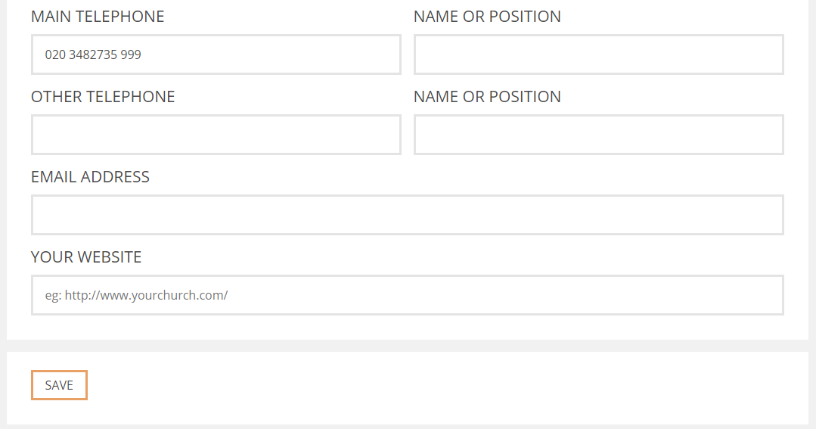Select the Other Telephone input box
The width and height of the screenshot is (816, 429).
click(x=216, y=135)
